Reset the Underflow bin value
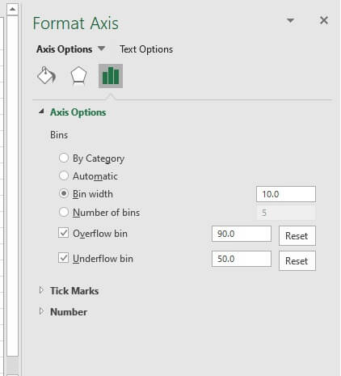Viewport: 341px width, 376px height. (x=297, y=260)
